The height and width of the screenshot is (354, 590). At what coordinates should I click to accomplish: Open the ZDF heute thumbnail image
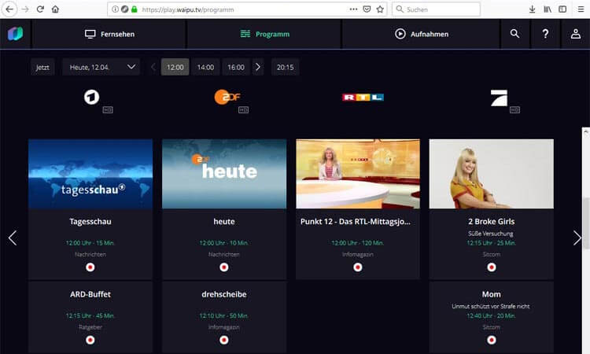[224, 174]
